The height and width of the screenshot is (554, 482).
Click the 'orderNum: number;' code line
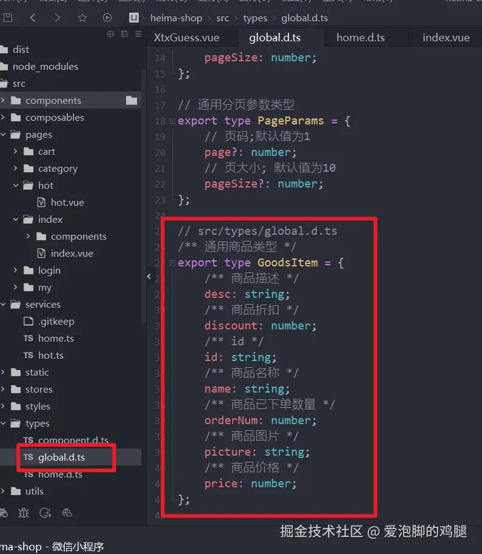click(x=260, y=421)
